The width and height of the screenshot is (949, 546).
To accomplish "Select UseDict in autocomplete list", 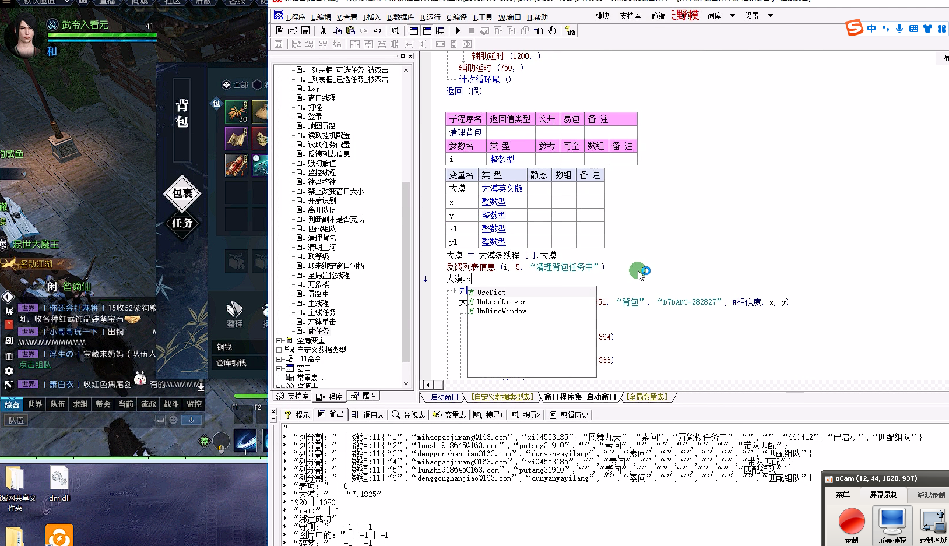I will tap(491, 293).
